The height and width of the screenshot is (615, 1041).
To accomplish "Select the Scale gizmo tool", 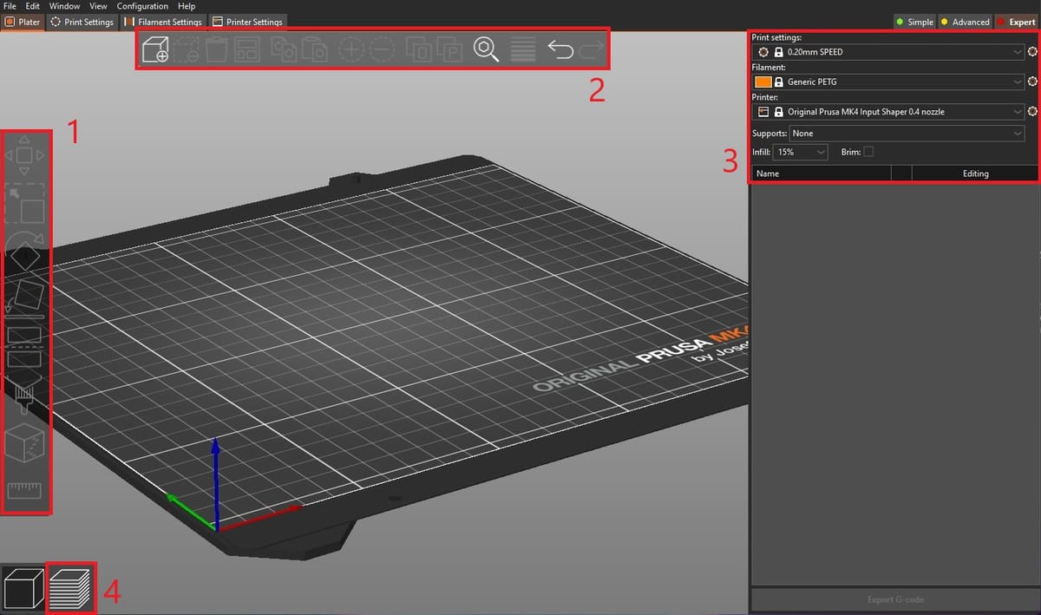I will pos(25,204).
